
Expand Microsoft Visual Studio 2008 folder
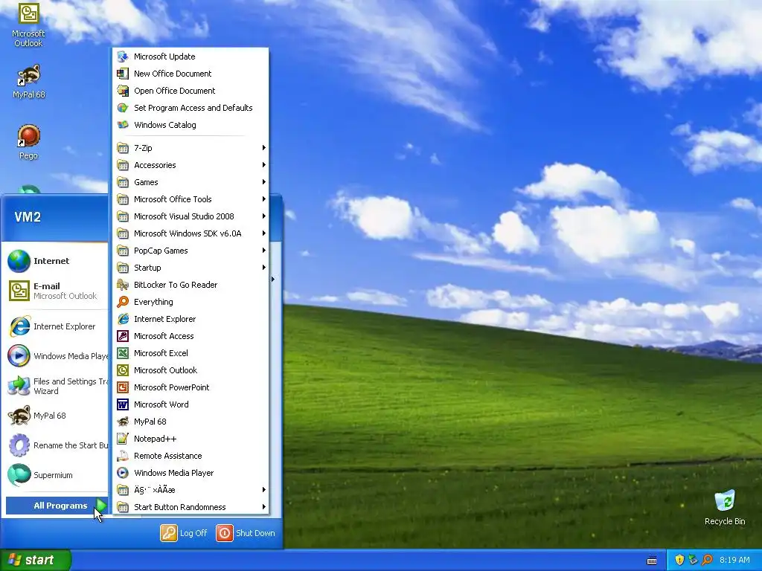point(190,216)
